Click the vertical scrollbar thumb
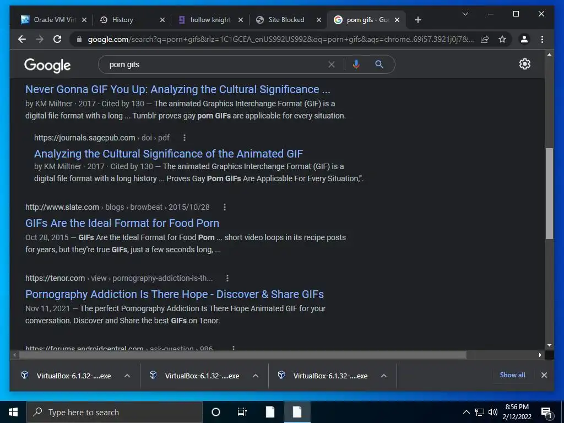This screenshot has height=423, width=564. (x=549, y=193)
